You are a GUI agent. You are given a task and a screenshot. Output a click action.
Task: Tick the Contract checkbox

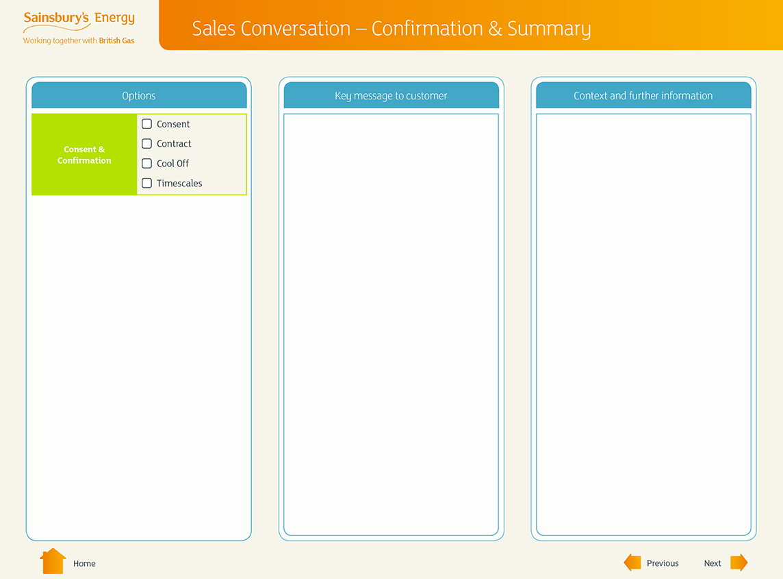tap(146, 144)
